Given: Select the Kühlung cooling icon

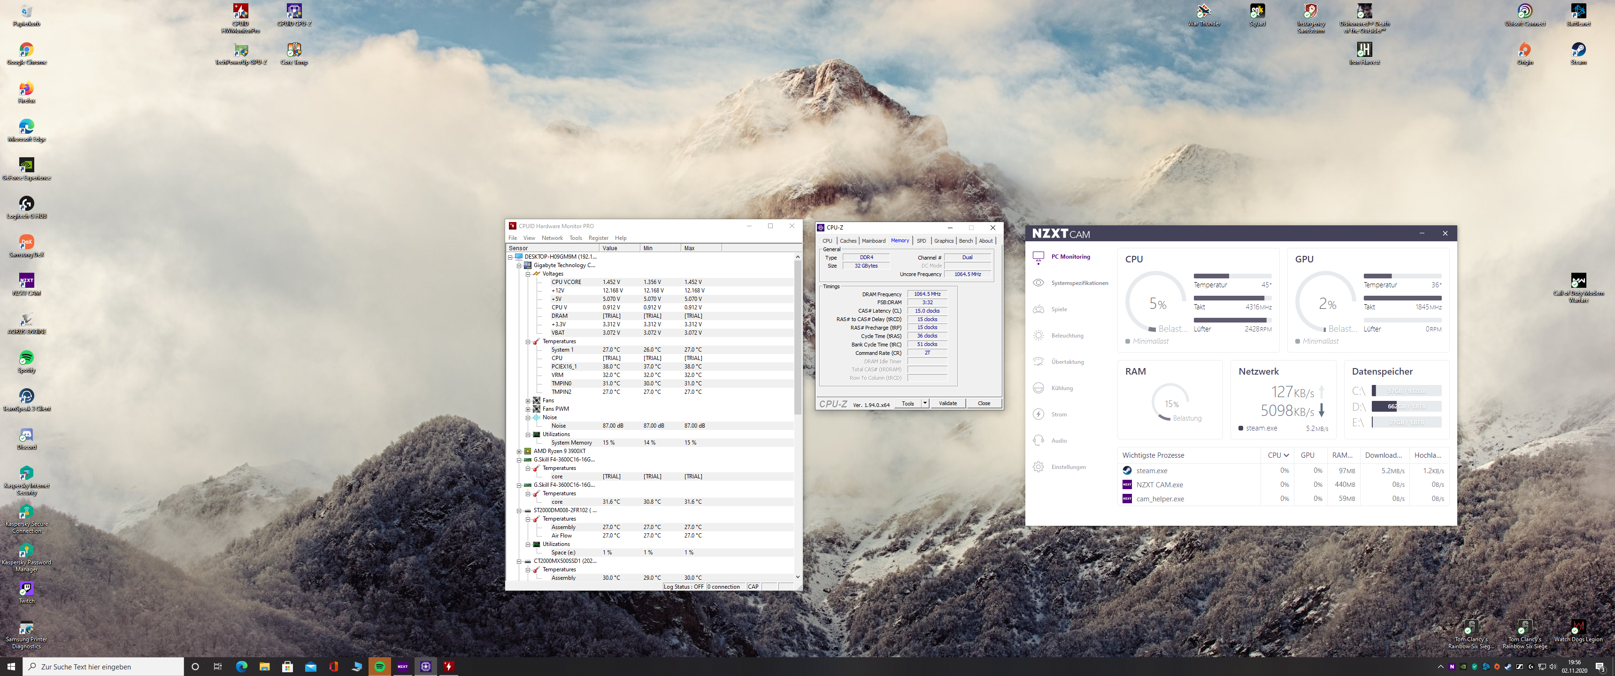Looking at the screenshot, I should tap(1038, 388).
